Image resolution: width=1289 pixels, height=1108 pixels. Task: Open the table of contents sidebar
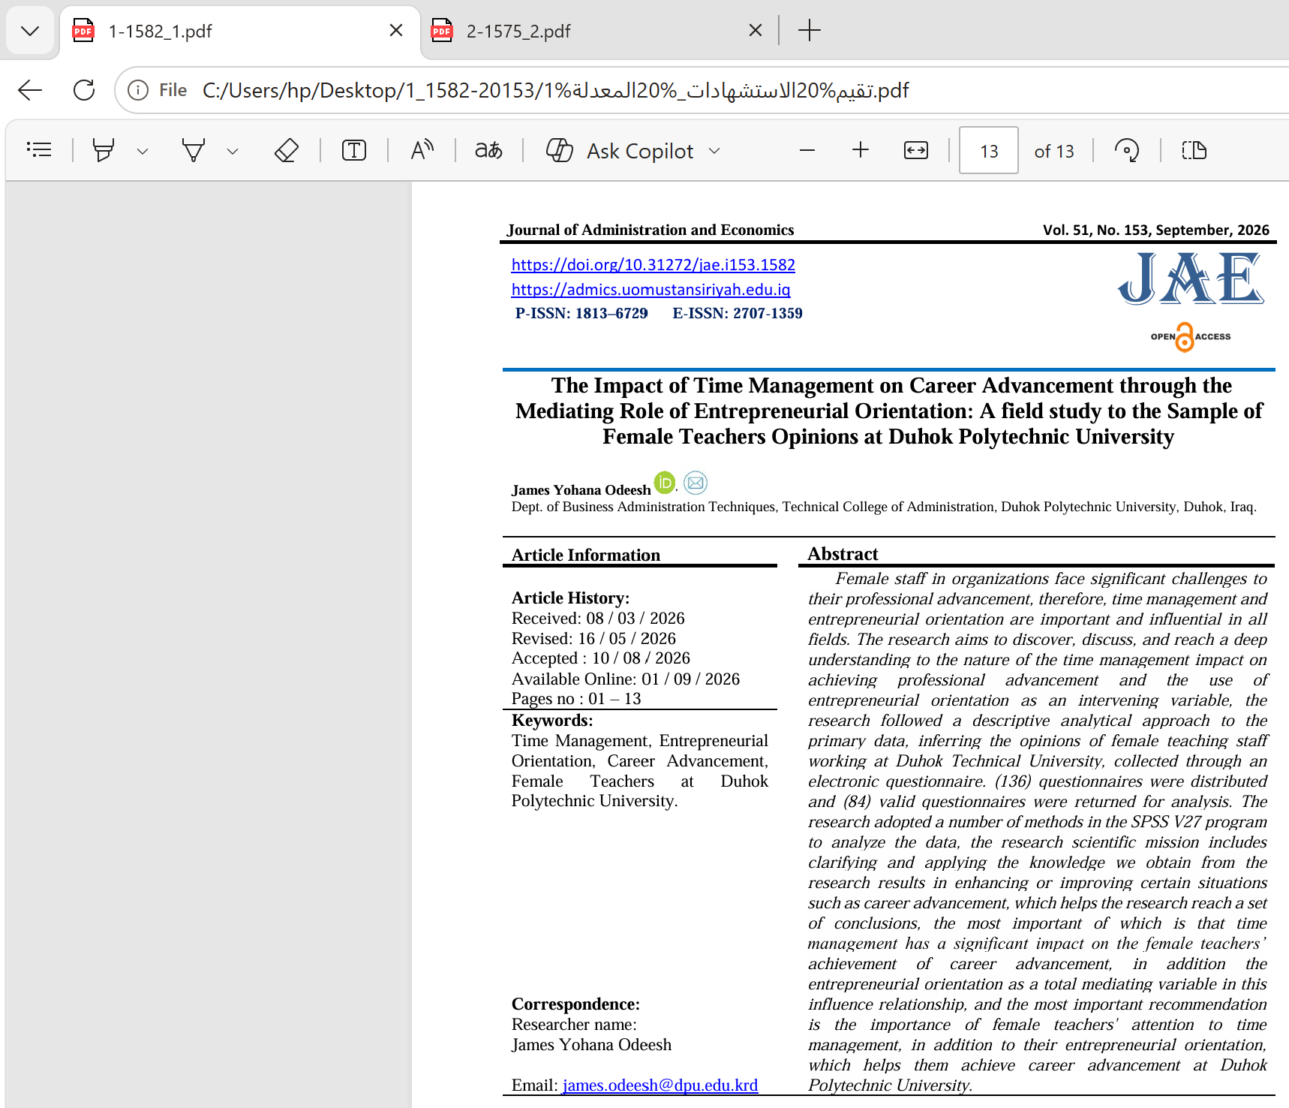click(x=39, y=150)
